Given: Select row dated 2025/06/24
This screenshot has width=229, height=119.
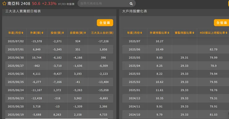Looking at the screenshot, I should click(59, 90).
